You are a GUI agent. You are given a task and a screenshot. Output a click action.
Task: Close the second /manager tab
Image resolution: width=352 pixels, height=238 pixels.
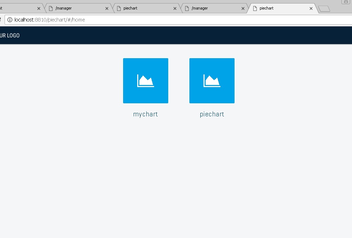click(243, 8)
